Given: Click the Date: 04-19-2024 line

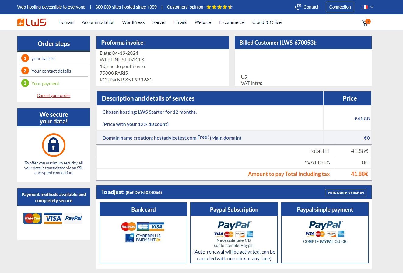Looking at the screenshot, I should tap(119, 53).
